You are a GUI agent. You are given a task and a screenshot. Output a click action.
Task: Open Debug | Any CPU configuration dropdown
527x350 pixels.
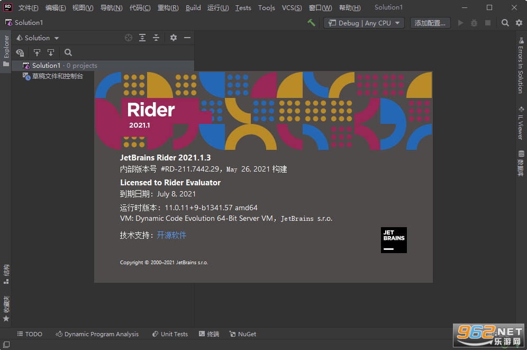(364, 23)
